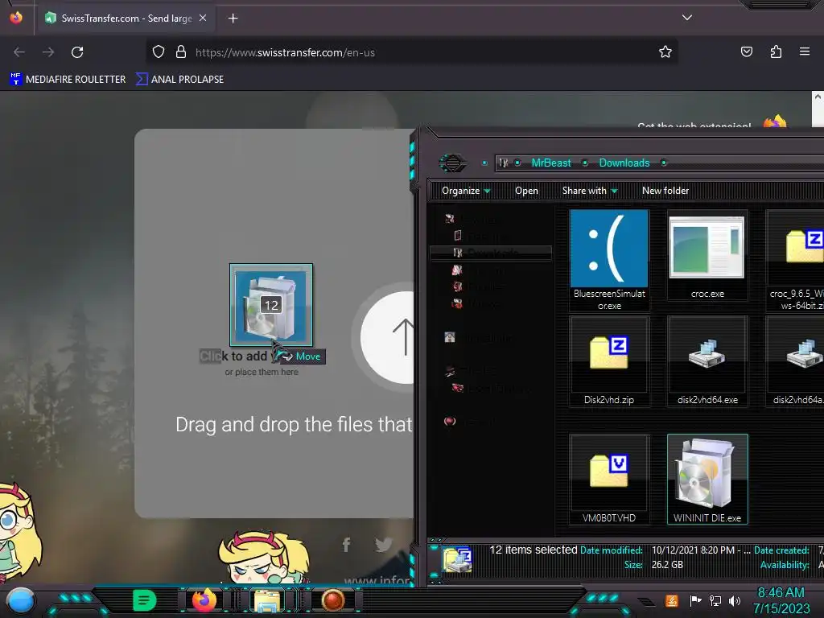This screenshot has width=824, height=618.
Task: Reload the SwissTransfer page
Action: 77,52
